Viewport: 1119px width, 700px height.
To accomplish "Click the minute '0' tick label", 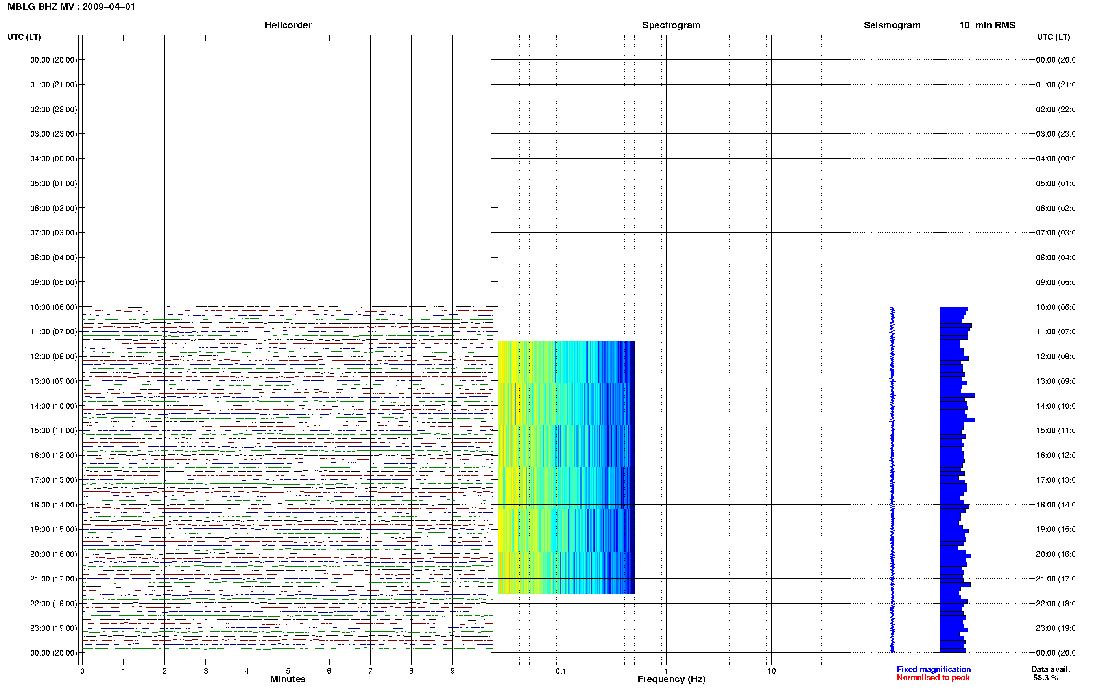I will [x=82, y=671].
